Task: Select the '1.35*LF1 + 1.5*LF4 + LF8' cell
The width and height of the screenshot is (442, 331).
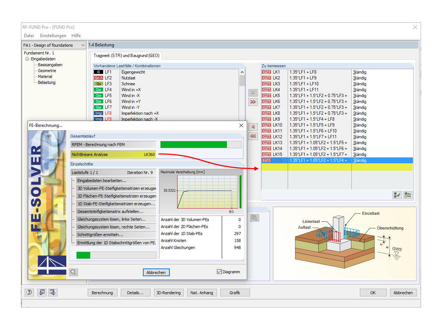Action: [x=319, y=119]
